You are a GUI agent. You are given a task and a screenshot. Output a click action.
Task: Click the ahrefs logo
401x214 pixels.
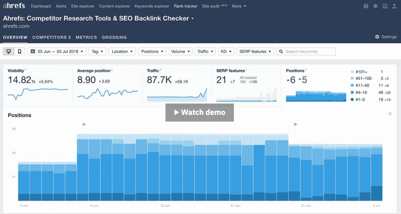pos(14,6)
